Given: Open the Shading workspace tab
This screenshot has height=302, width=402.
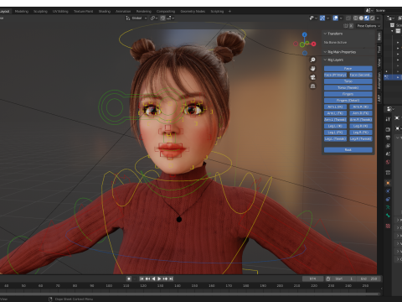Looking at the screenshot, I should tap(105, 12).
